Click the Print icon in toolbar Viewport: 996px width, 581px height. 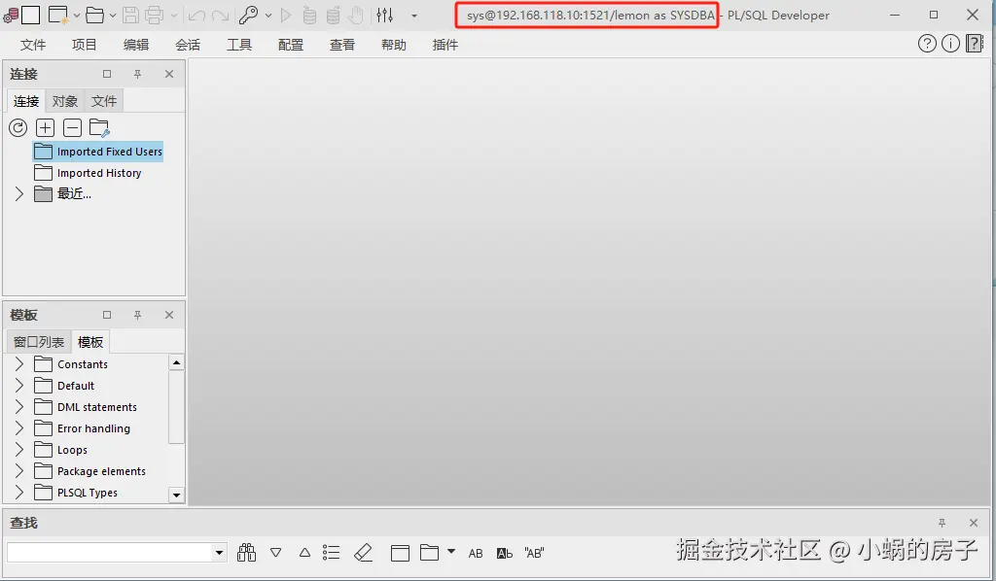point(154,15)
